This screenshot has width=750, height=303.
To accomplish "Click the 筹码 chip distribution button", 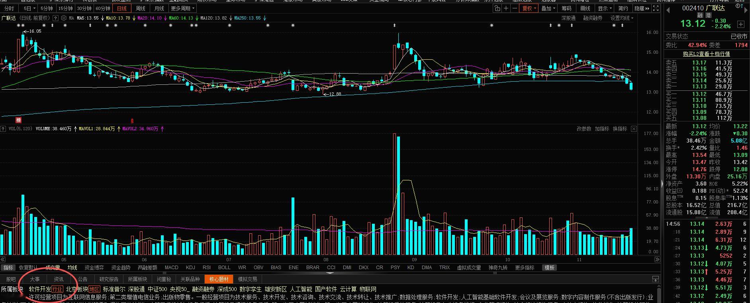I will click(566, 8).
